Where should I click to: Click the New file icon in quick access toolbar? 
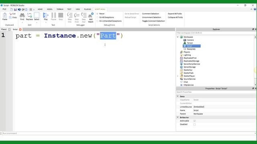click(12, 10)
